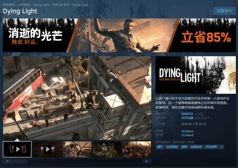The width and height of the screenshot is (238, 168).
Task: Click the 所有游戏 breadcrumb link
Action: [9, 5]
